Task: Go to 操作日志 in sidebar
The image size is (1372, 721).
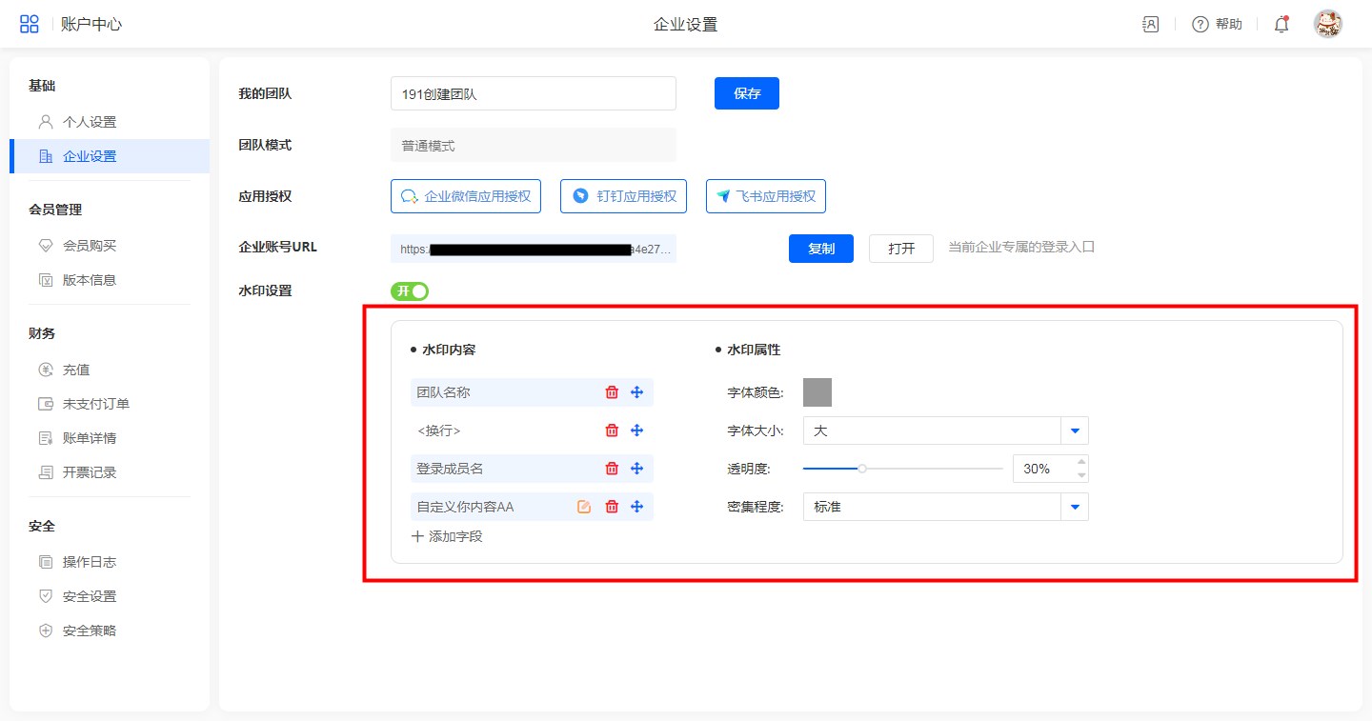Action: coord(90,562)
